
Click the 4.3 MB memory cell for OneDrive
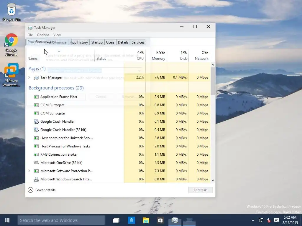(x=156, y=162)
